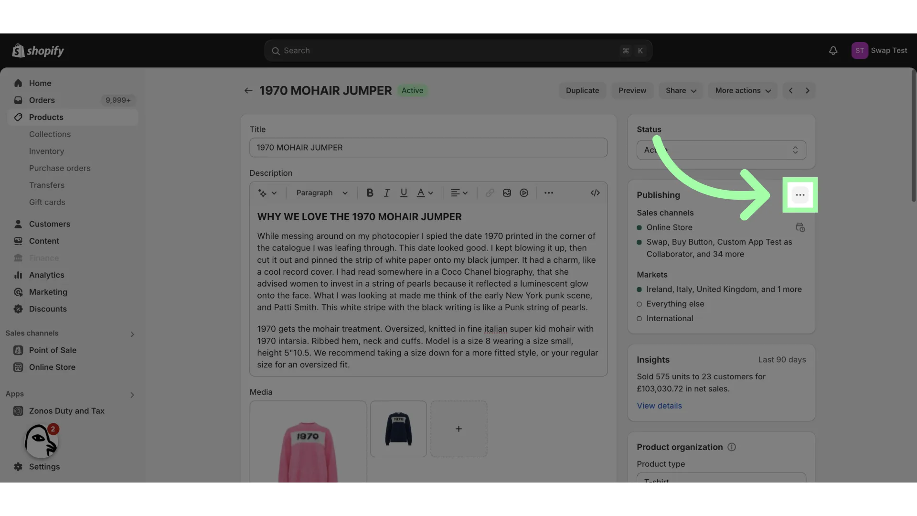Open the AI magic text dropdown

pos(267,193)
